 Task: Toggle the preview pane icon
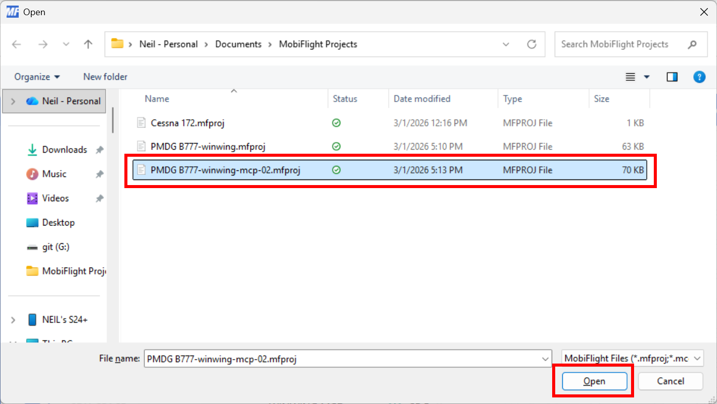pos(672,76)
